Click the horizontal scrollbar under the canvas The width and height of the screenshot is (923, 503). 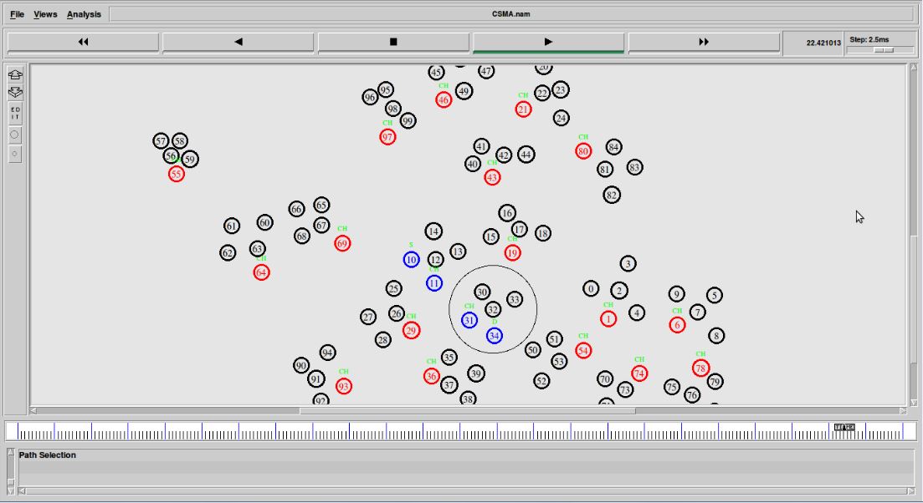(x=467, y=410)
